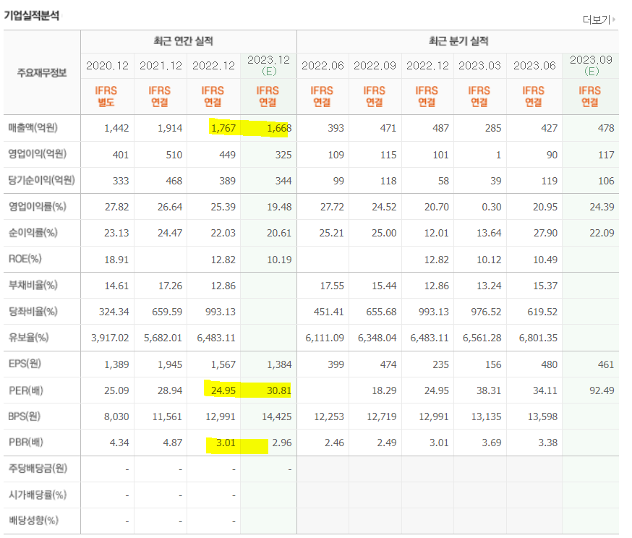632x538 pixels.
Task: Click the 영업이익(억원) row label
Action: point(37,154)
